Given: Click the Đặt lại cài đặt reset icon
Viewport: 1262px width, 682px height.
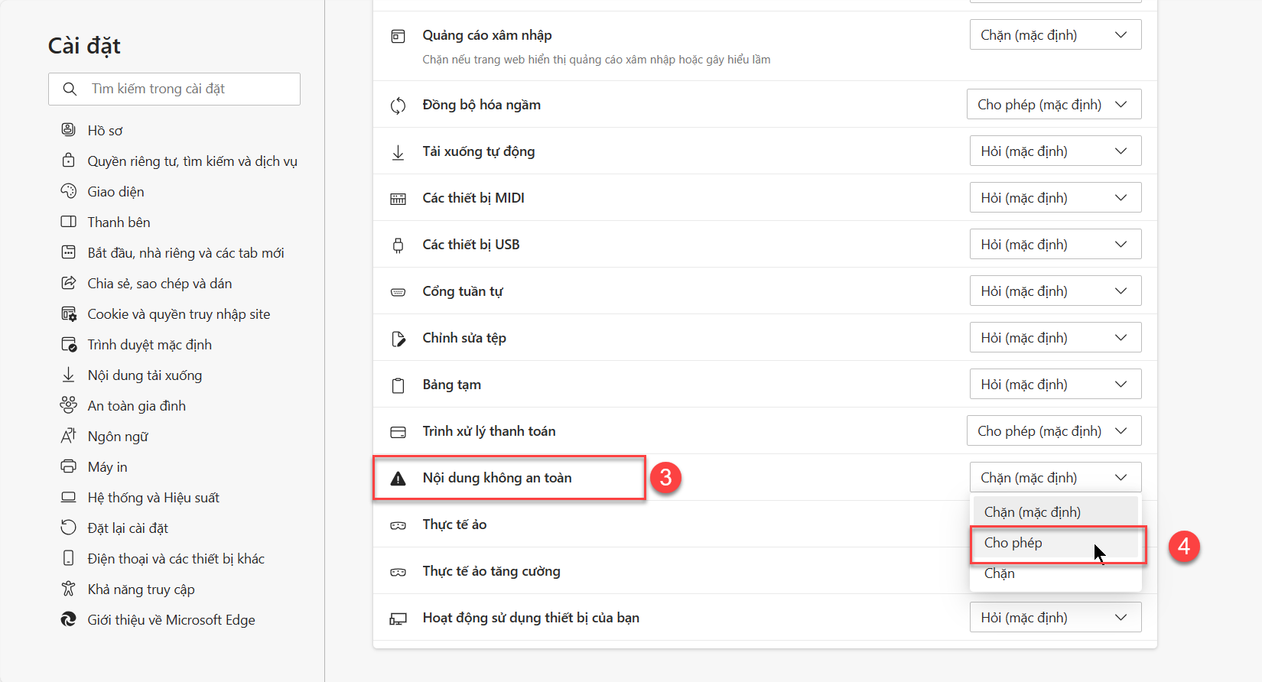Looking at the screenshot, I should 68,528.
